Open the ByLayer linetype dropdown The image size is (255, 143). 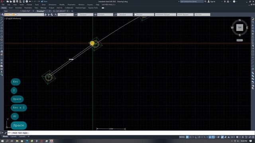pyautogui.click(x=165, y=15)
